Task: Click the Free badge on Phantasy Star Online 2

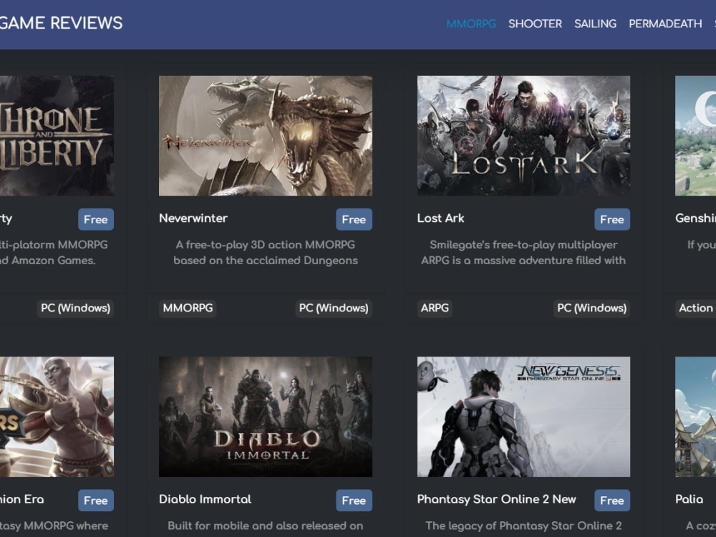Action: (612, 500)
